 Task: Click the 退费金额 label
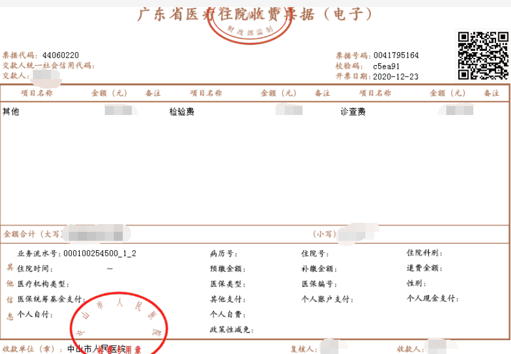(424, 268)
